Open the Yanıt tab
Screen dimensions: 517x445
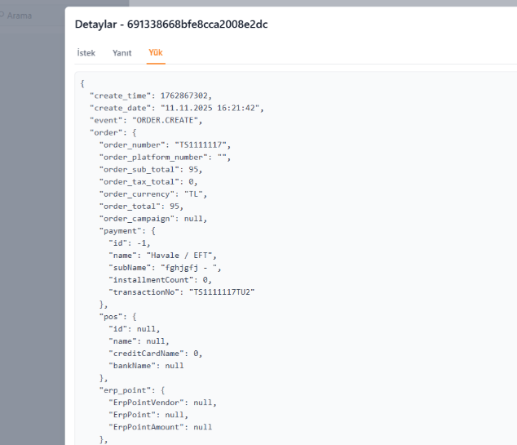coord(122,53)
